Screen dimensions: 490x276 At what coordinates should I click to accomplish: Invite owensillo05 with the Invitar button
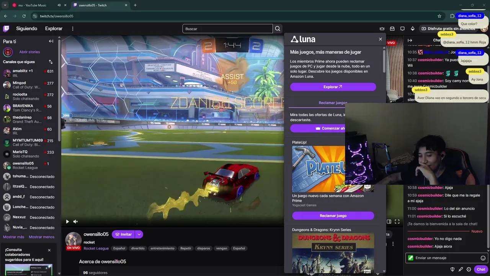click(x=123, y=234)
